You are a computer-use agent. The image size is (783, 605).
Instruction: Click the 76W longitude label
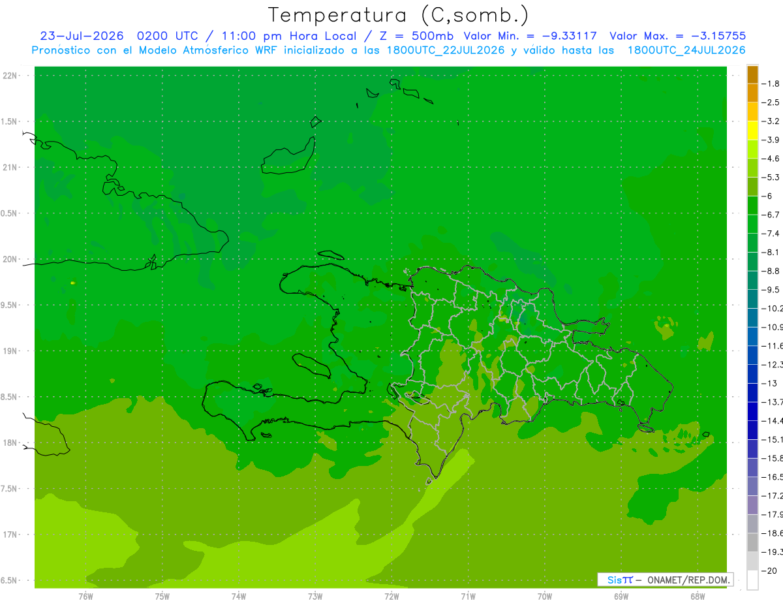(x=85, y=597)
